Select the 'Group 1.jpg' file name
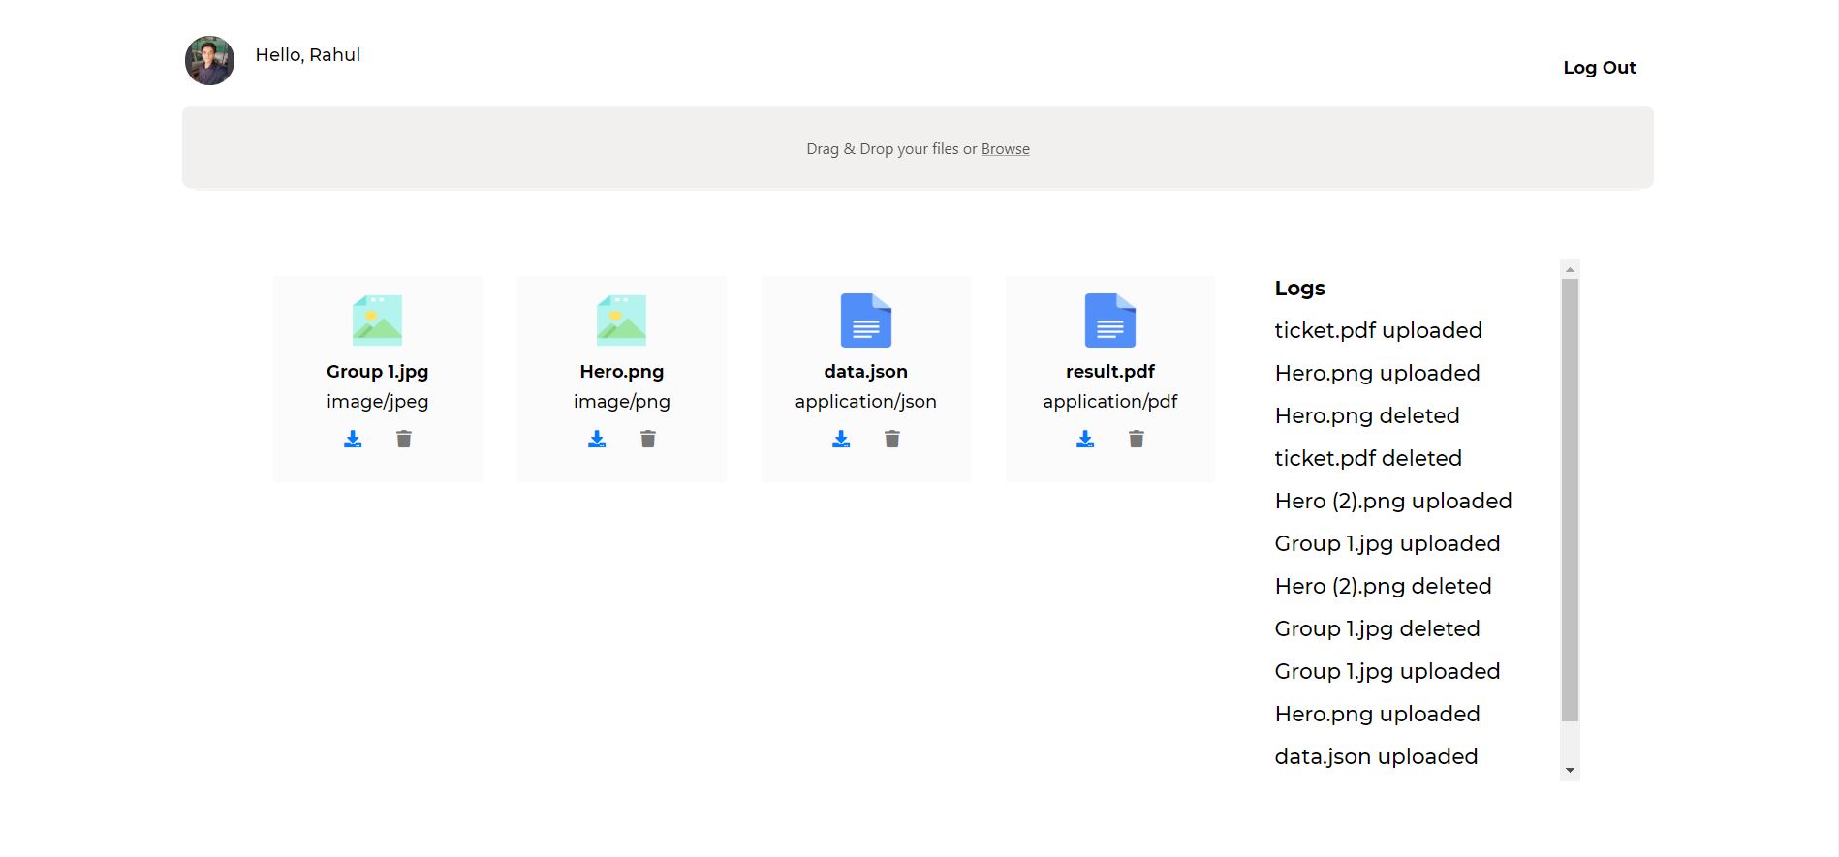1839x857 pixels. (x=377, y=372)
